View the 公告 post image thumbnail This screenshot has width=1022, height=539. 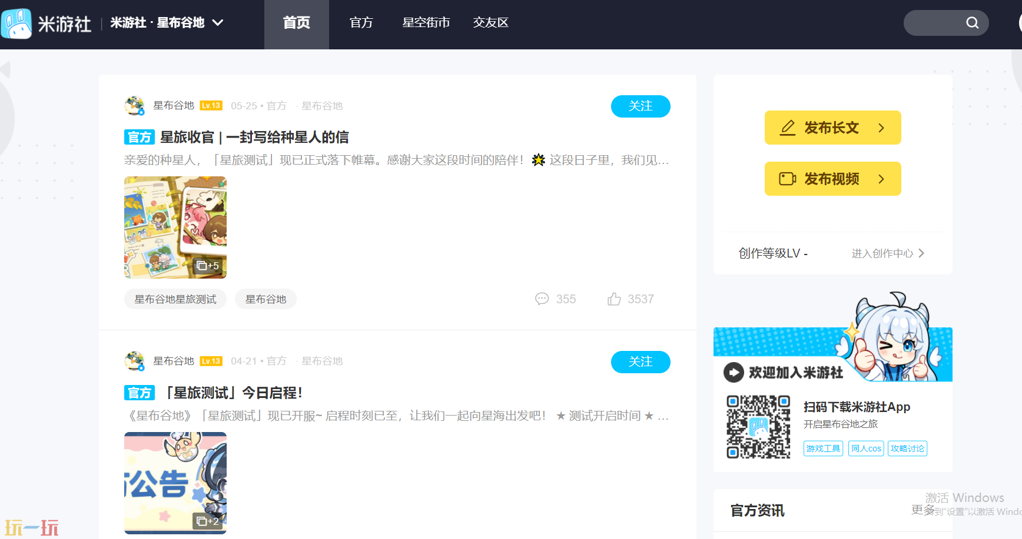pos(175,483)
